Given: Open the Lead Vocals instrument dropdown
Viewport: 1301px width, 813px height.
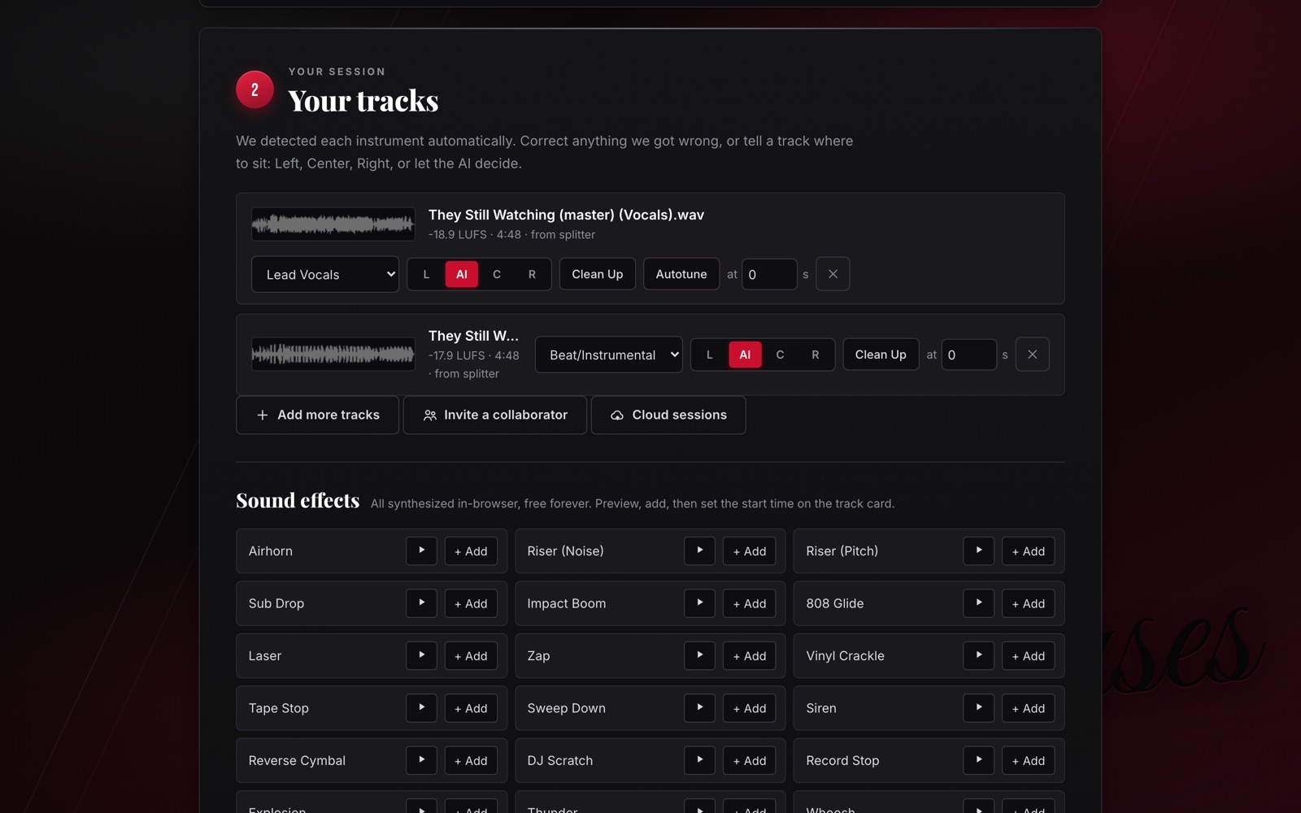Looking at the screenshot, I should coord(325,274).
